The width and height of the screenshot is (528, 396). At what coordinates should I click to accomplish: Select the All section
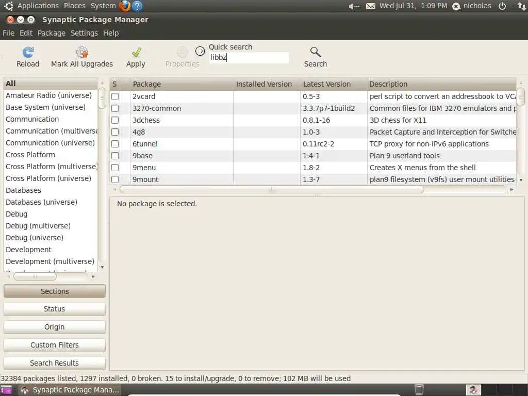pos(51,84)
